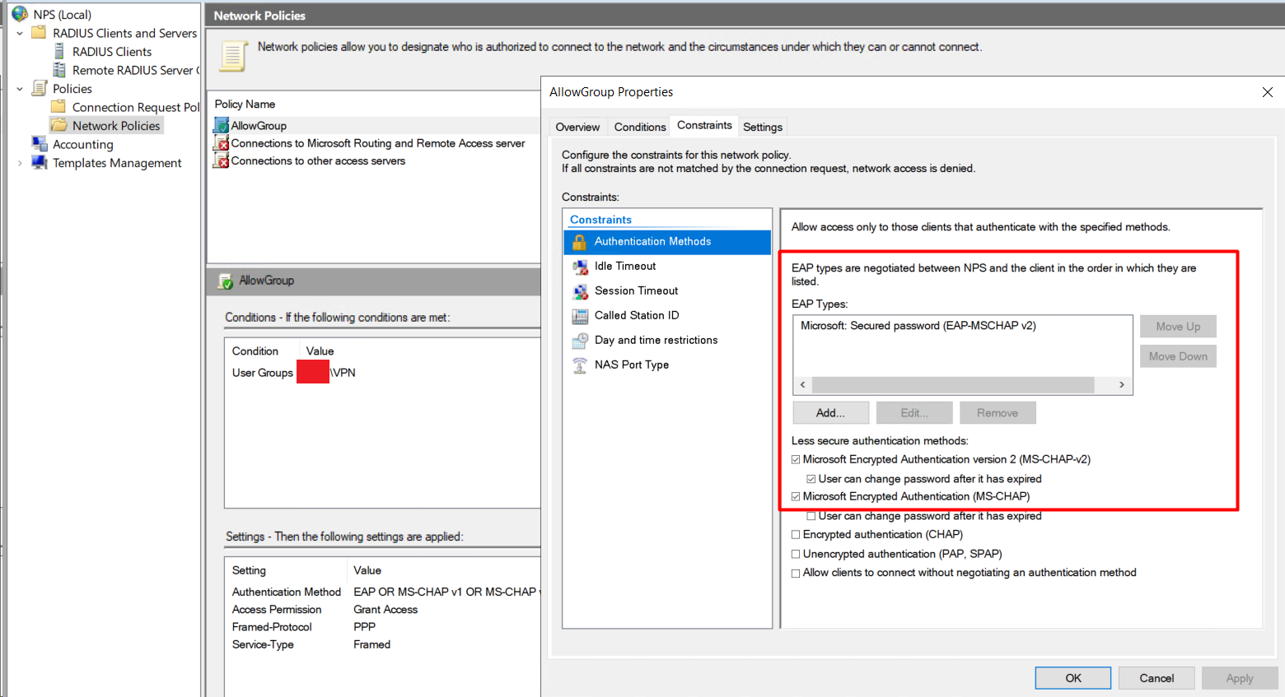Enable Encrypted authentication (CHAP)
Viewport: 1285px width, 697px height.
point(796,534)
